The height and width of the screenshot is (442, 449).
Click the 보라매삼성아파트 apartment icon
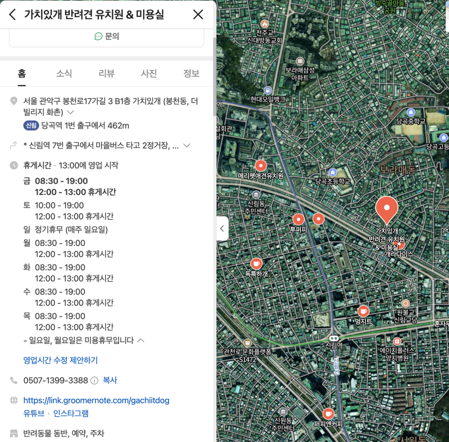[300, 61]
